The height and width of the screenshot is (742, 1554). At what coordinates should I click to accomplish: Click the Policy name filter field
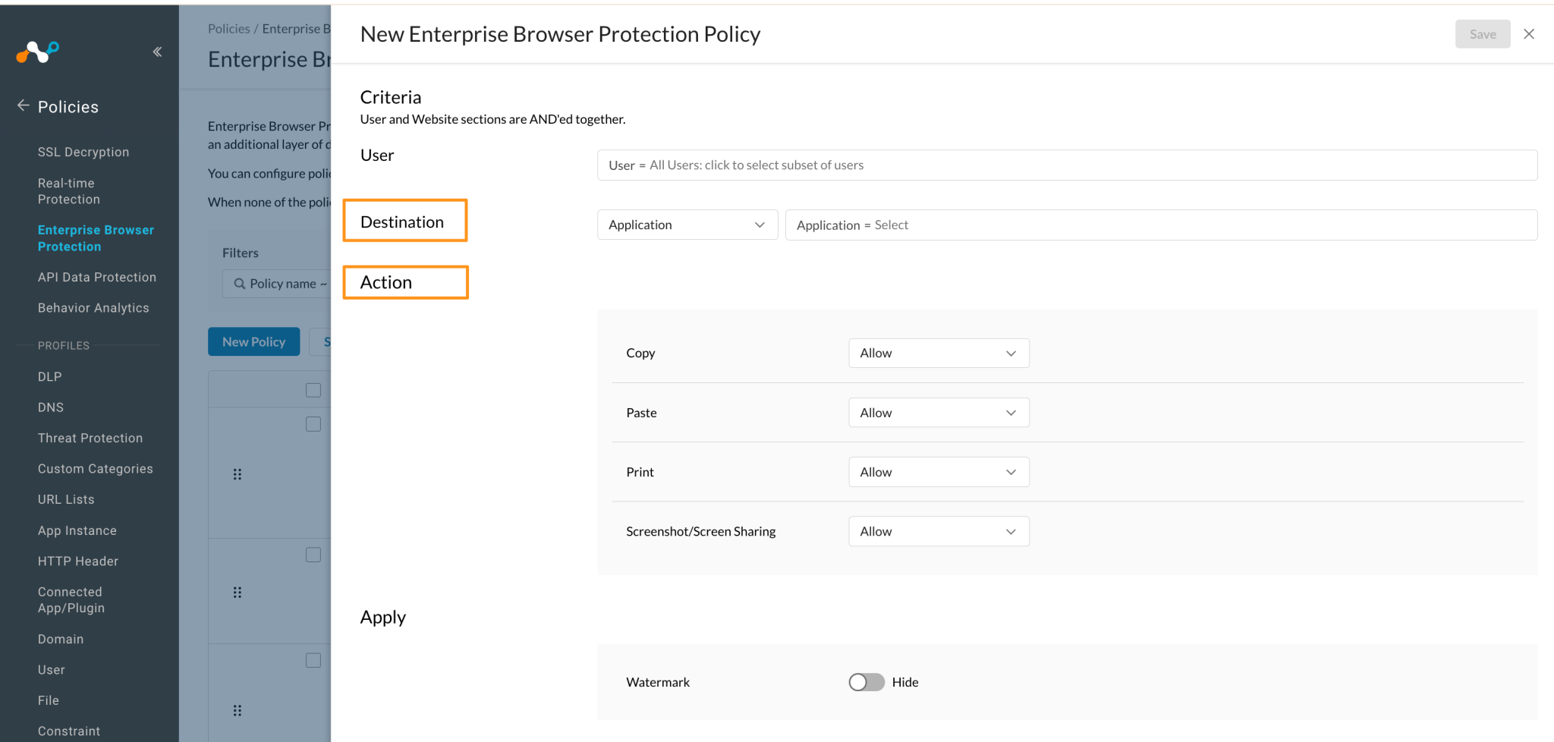pos(277,283)
